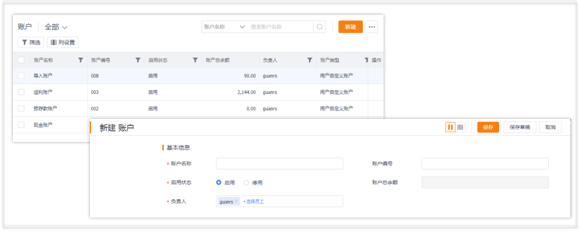Viewport: 580px width, 231px height.
Task: Select the 停用 radio button
Action: (x=247, y=182)
